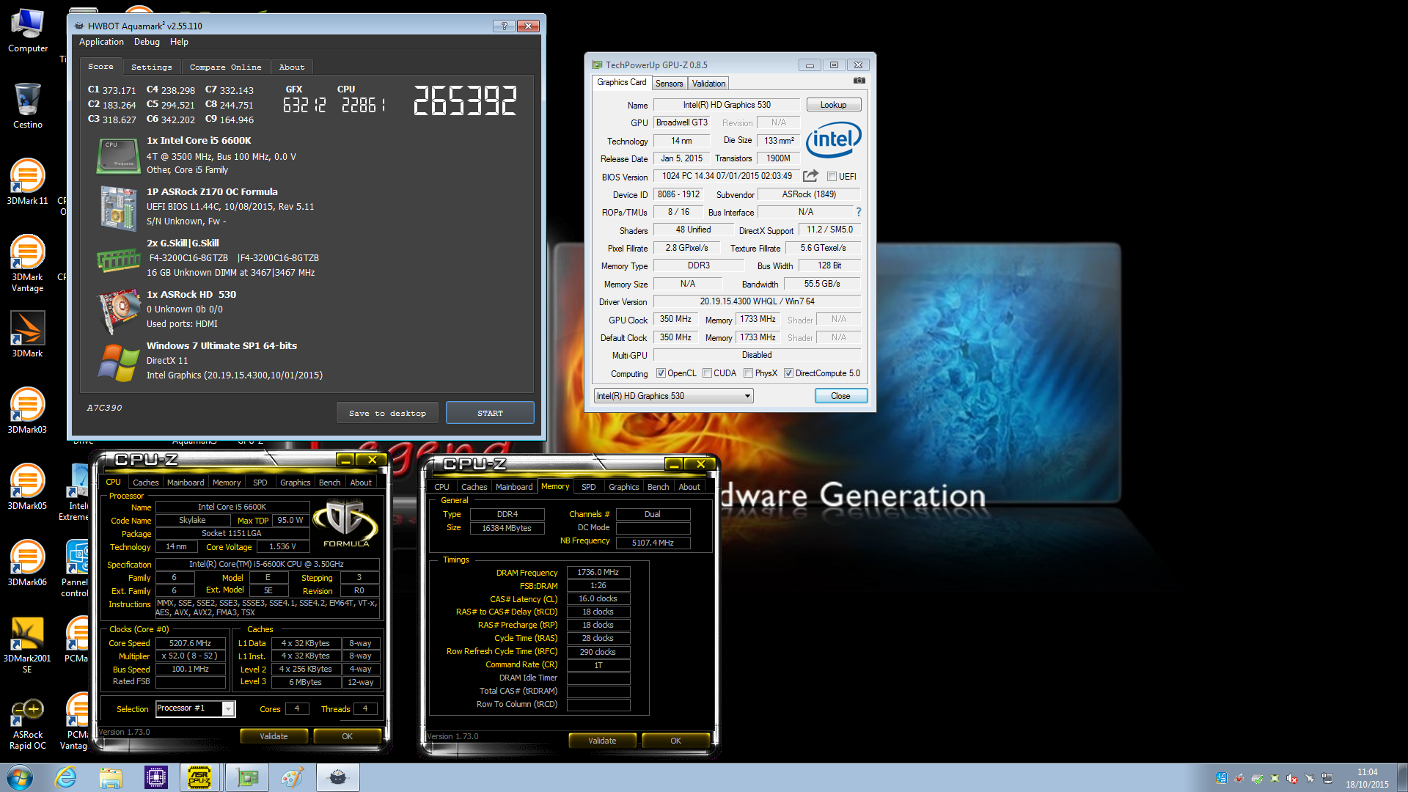
Task: Click the taskbar clock showing 11:04
Action: tap(1367, 778)
